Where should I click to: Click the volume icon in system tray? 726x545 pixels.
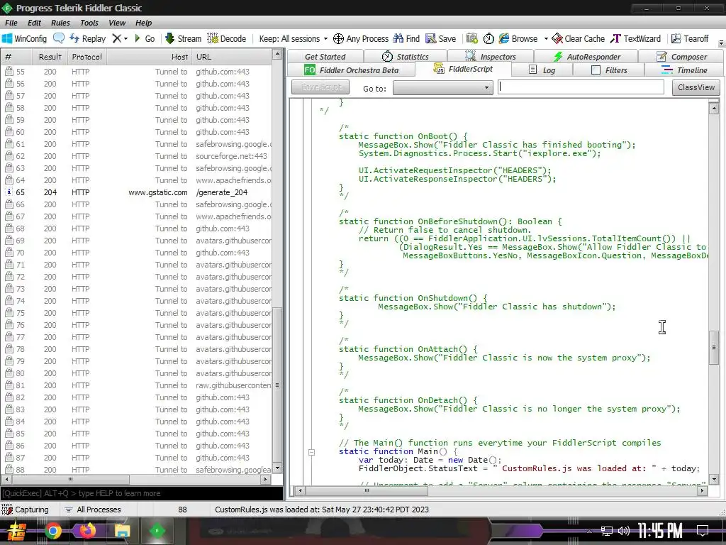(624, 531)
